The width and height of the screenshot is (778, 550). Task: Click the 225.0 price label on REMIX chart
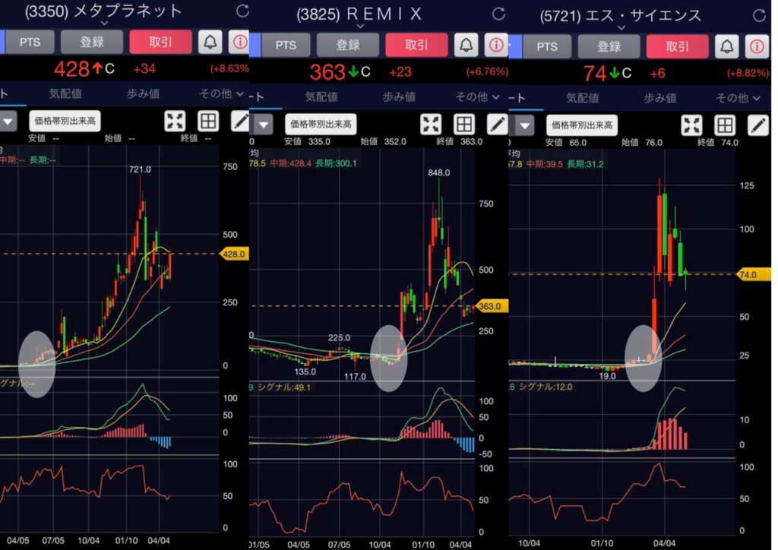point(339,338)
